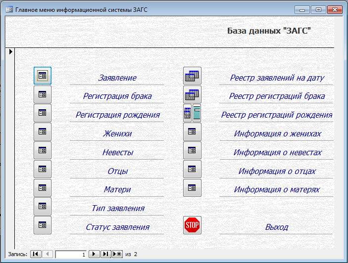Open the Невесты form icon
The width and height of the screenshot is (348, 263).
click(x=43, y=150)
